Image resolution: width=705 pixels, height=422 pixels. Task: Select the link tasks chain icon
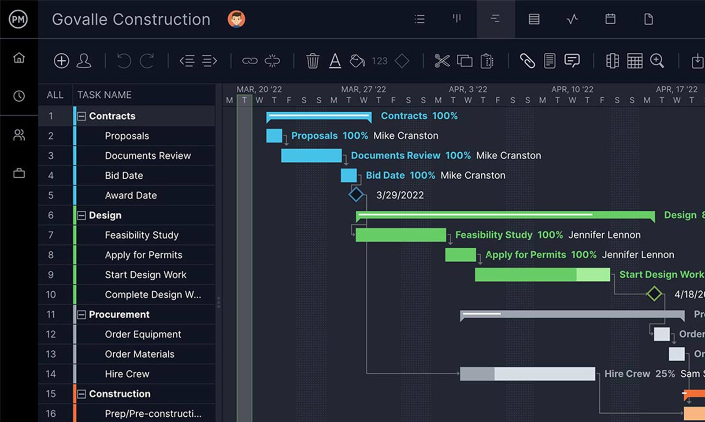click(251, 61)
